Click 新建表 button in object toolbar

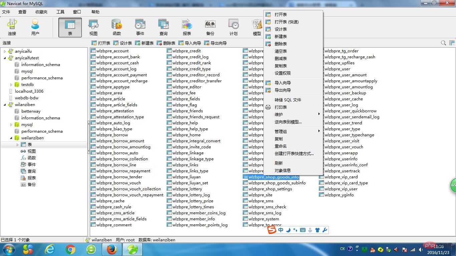[x=144, y=43]
